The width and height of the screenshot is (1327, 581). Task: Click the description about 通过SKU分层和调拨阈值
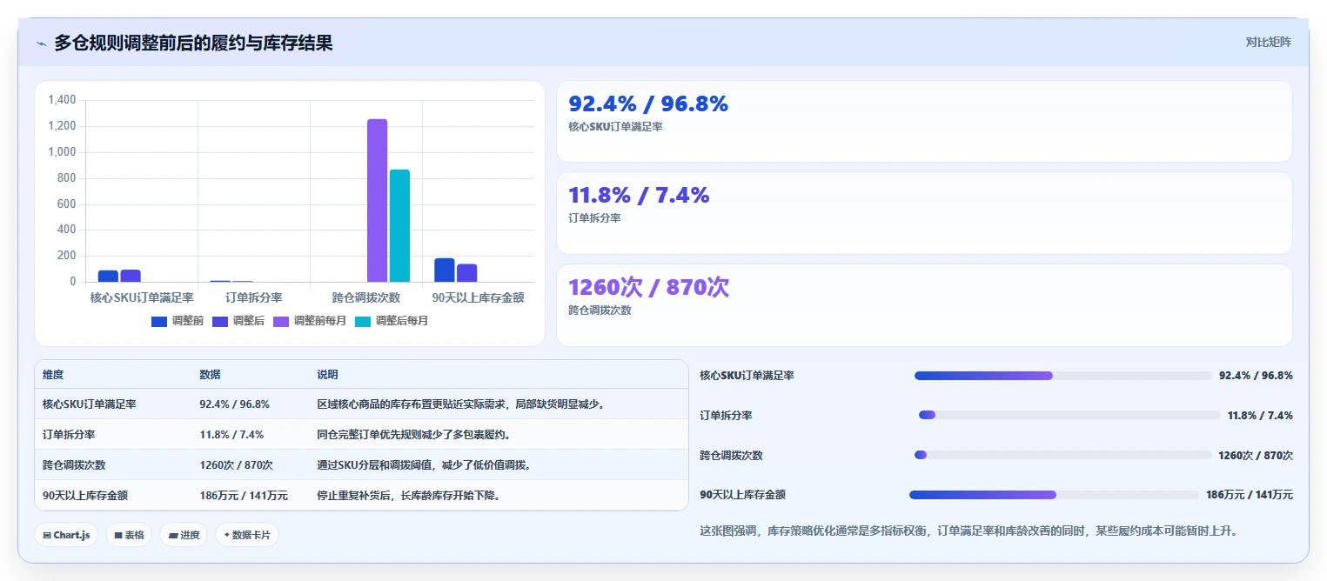[424, 465]
